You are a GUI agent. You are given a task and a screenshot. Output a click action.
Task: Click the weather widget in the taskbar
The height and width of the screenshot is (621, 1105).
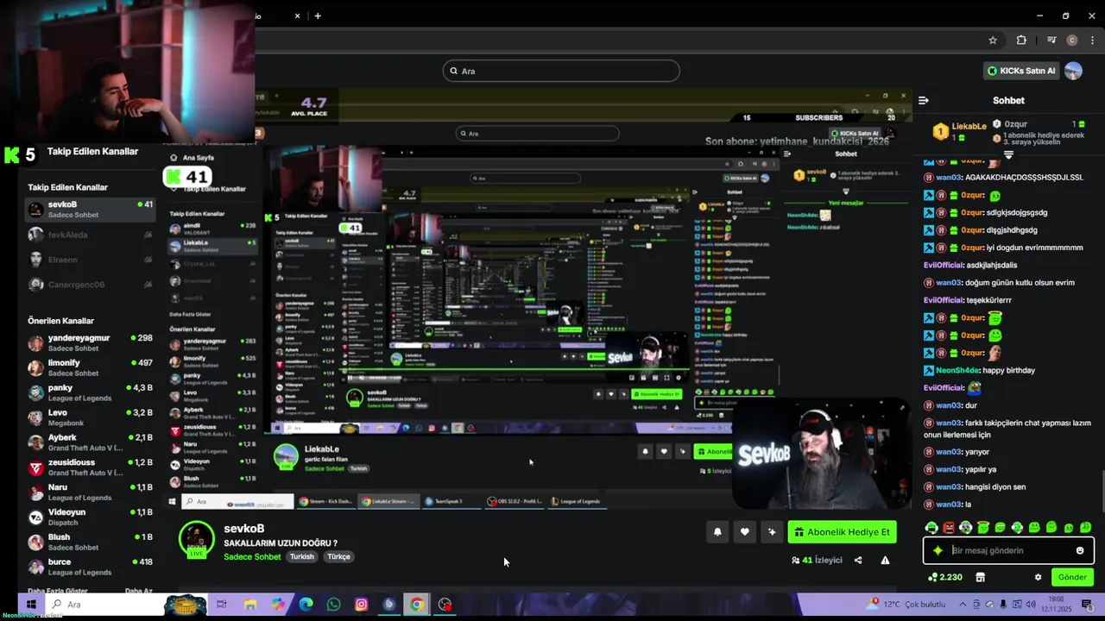click(906, 604)
